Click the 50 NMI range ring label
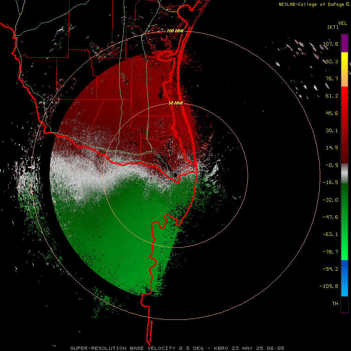This screenshot has height=351, width=351. click(x=175, y=103)
